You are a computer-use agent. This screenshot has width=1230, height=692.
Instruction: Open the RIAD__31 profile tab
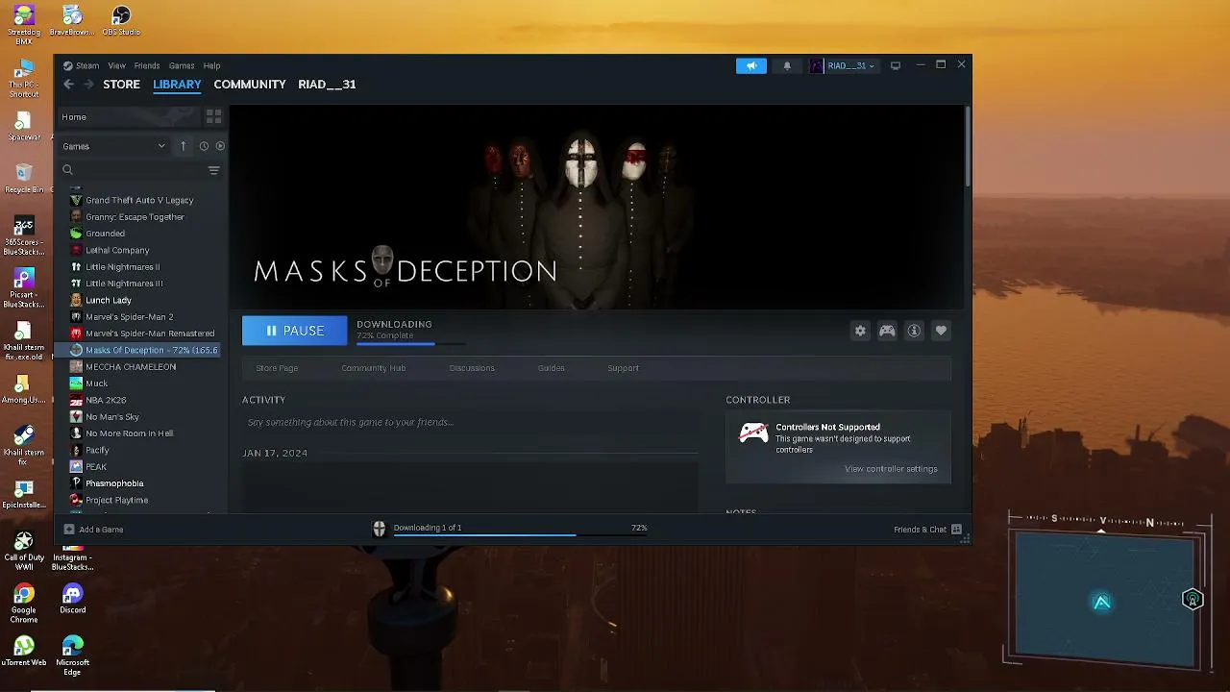point(327,85)
